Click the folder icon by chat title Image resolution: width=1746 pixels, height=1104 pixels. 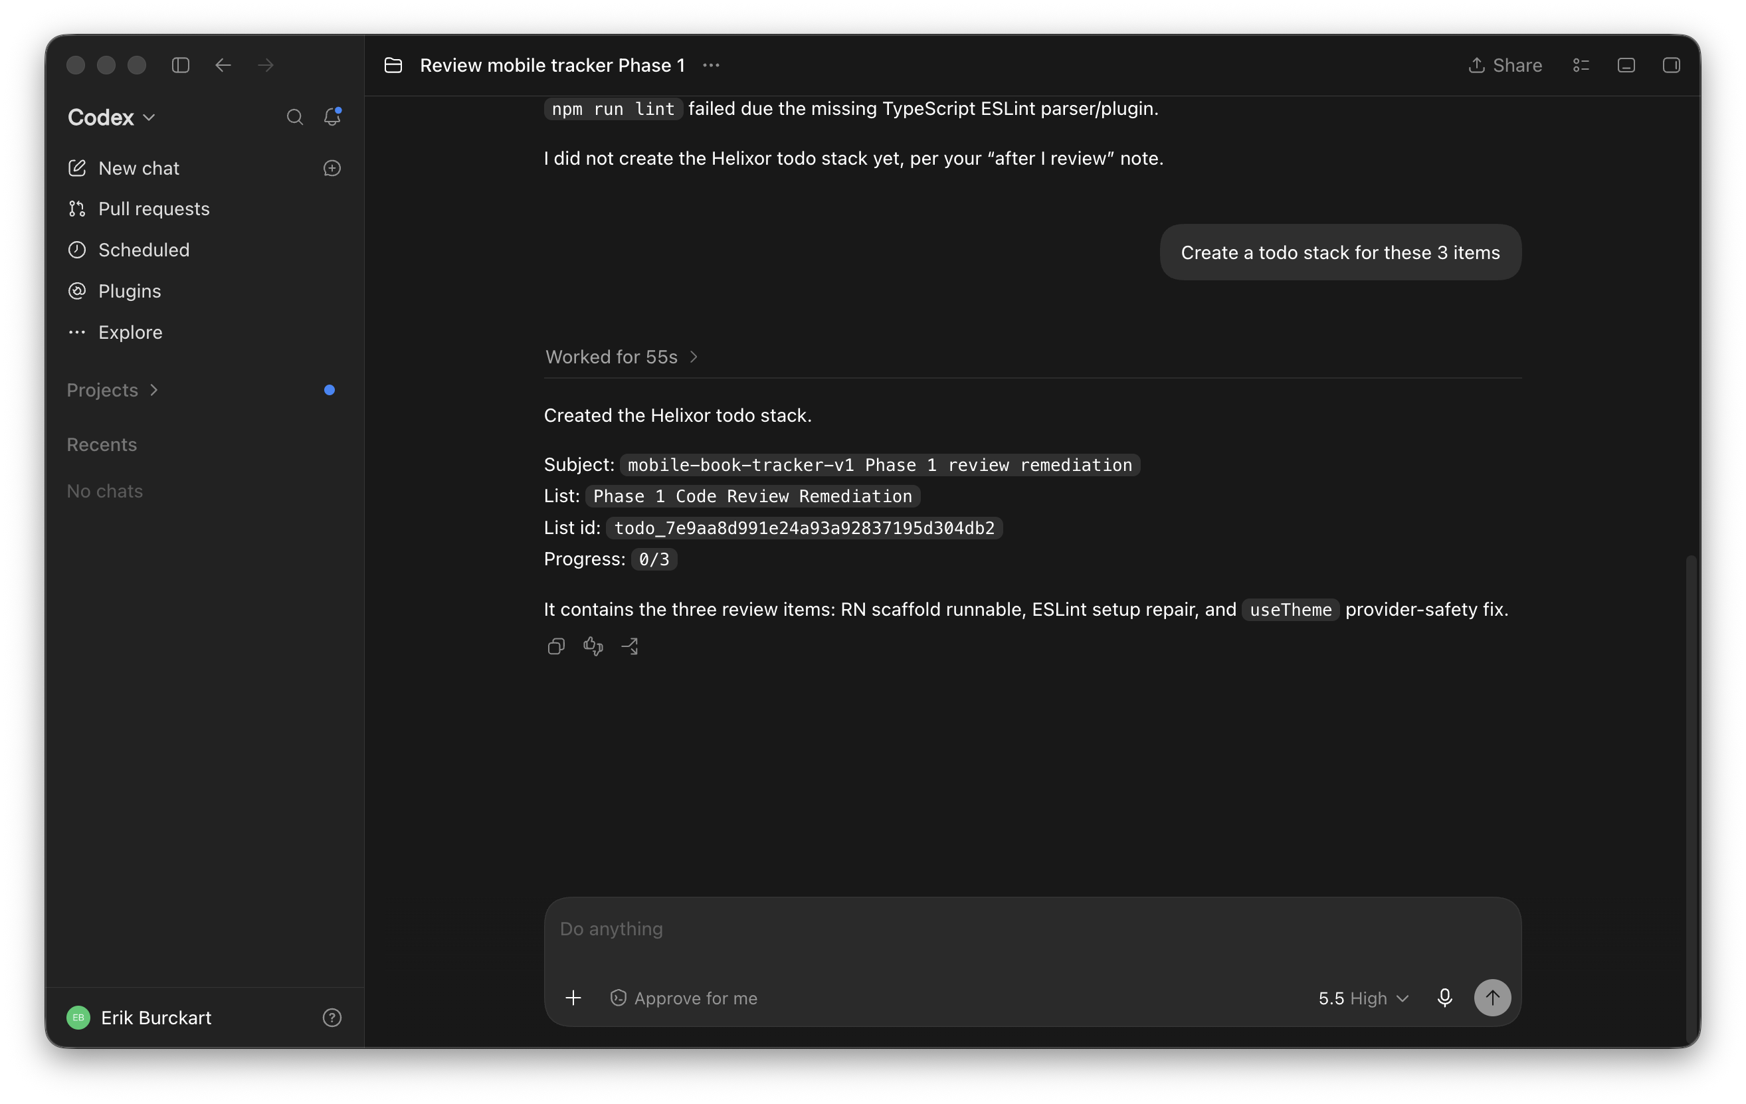point(393,65)
